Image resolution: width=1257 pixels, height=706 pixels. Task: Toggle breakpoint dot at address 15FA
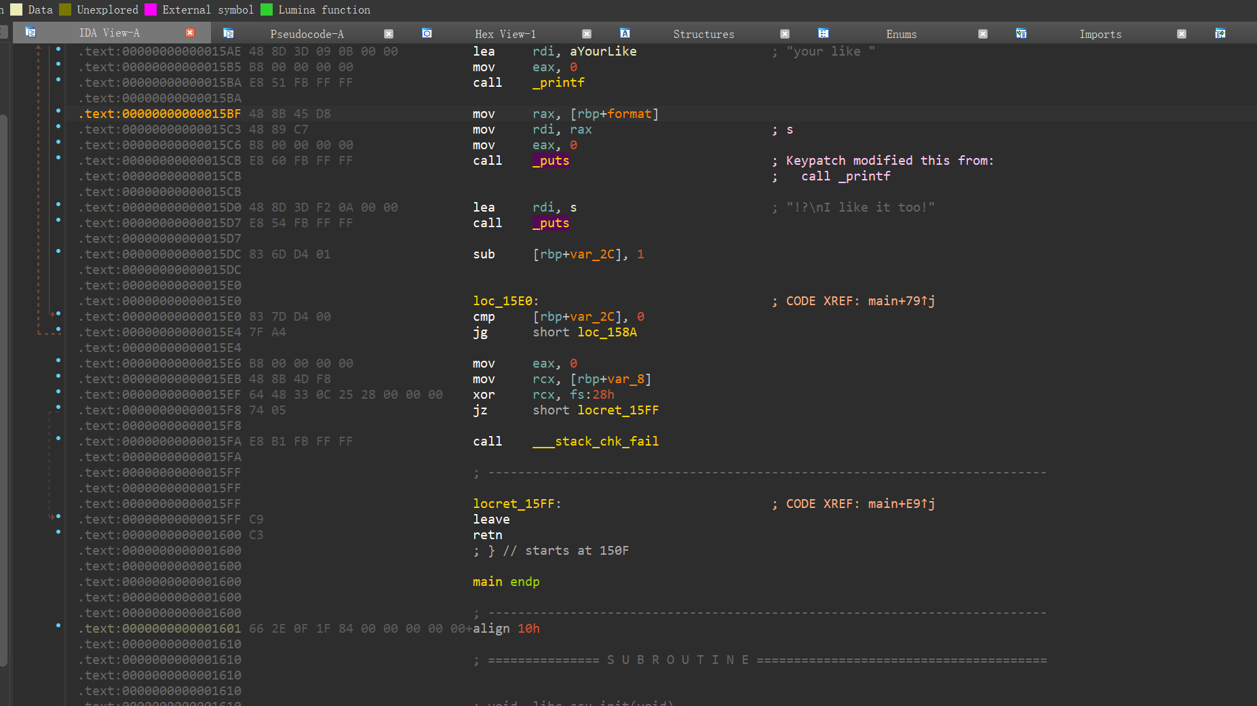[58, 438]
